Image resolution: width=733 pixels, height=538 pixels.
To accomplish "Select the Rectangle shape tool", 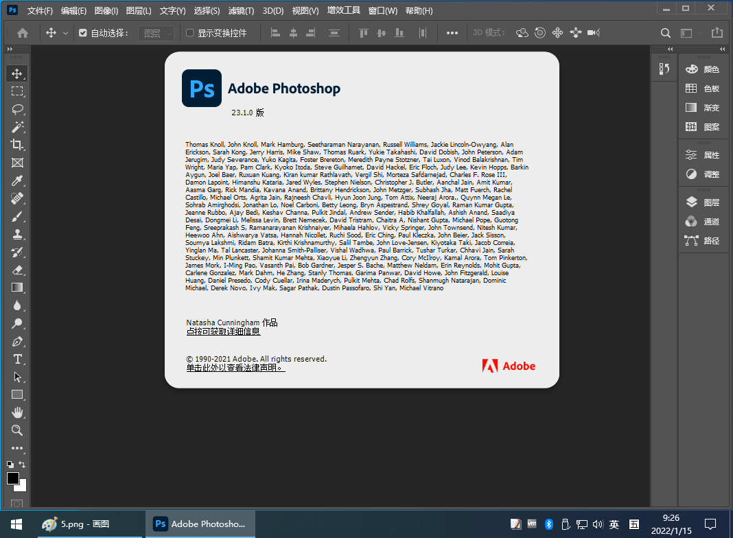I will coord(17,395).
